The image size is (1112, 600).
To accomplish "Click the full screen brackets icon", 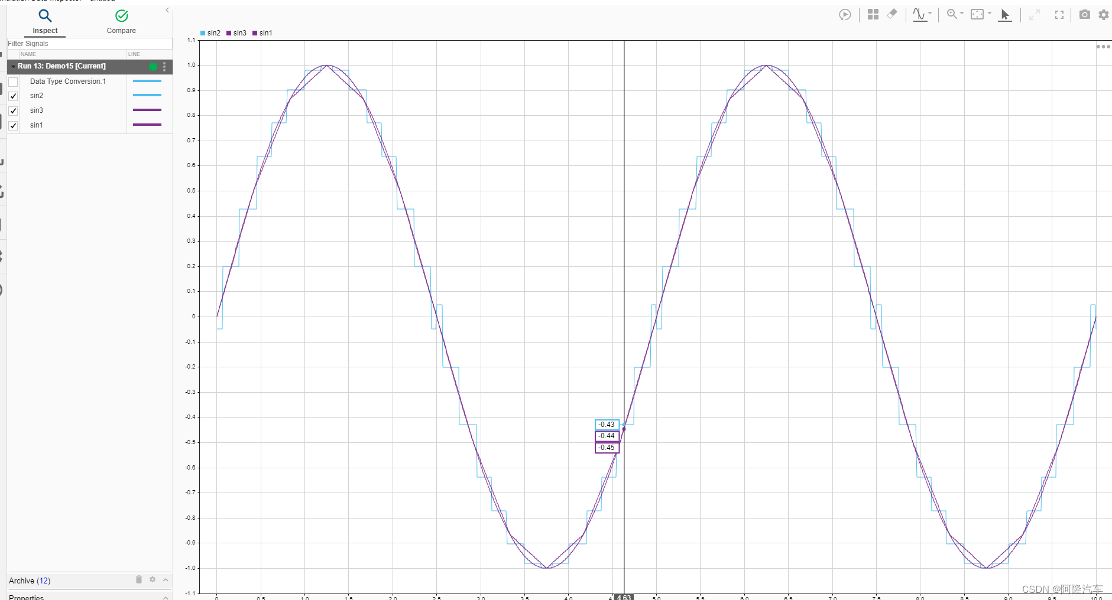I will point(1059,15).
